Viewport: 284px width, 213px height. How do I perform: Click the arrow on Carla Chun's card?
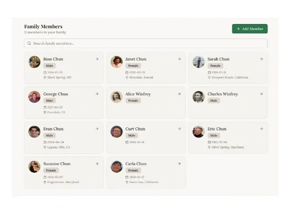179,163
